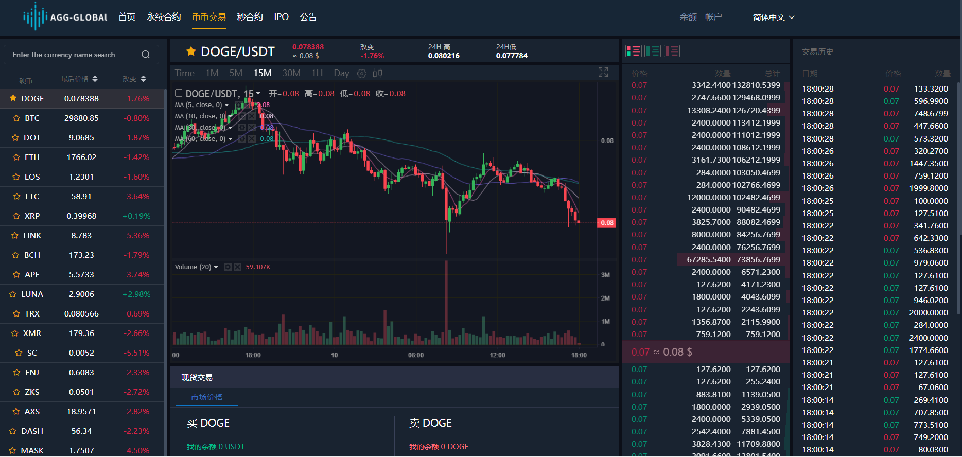Toggle favorite star for DOGE/USDT header
962x457 pixels.
click(191, 51)
